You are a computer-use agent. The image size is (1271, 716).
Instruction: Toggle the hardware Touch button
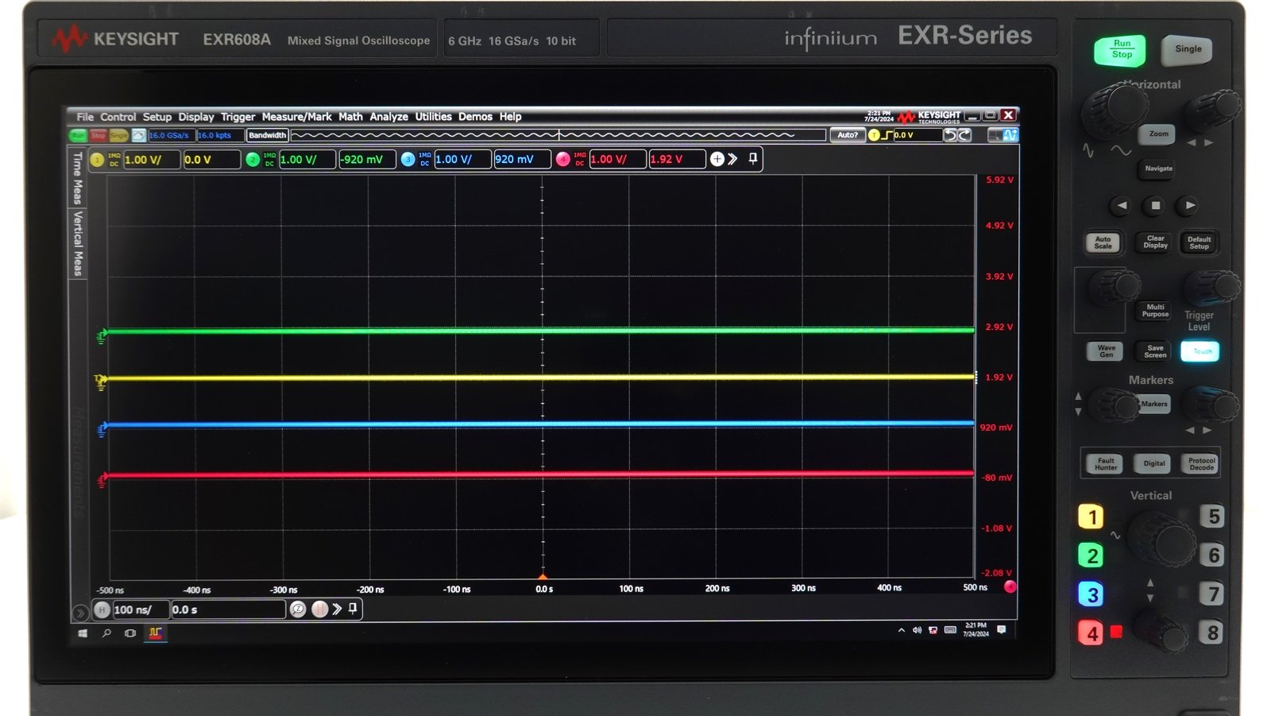pos(1200,351)
